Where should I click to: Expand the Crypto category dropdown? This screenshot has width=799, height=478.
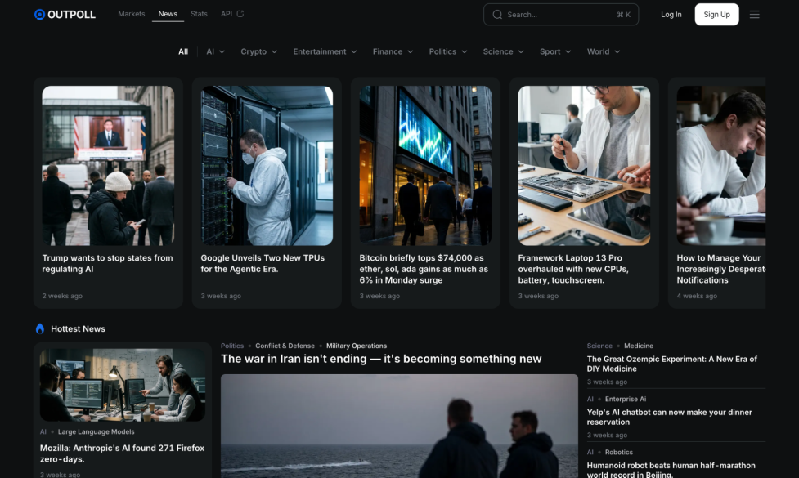tap(259, 51)
